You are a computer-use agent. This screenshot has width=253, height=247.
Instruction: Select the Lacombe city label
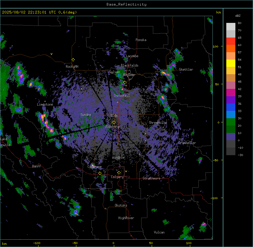132,56
